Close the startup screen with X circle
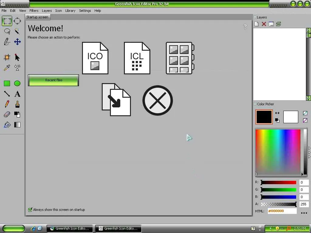The height and width of the screenshot is (233, 311). [x=158, y=100]
